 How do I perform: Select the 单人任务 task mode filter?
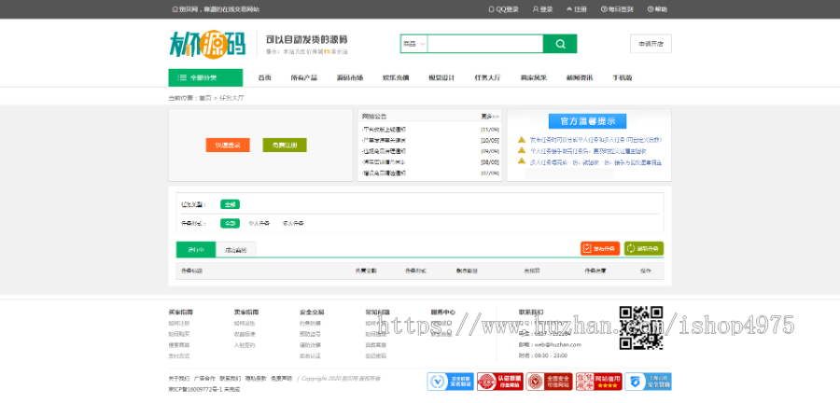tap(259, 223)
